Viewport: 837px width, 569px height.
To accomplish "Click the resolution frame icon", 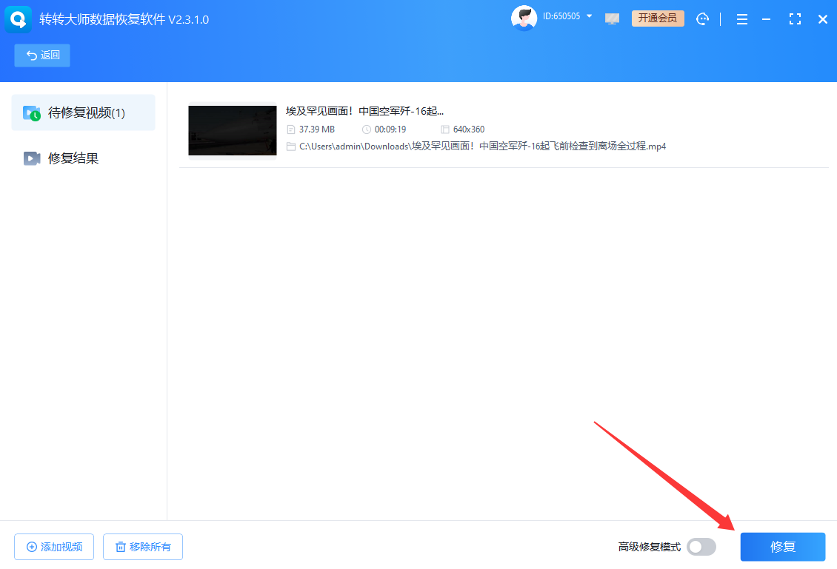I will point(444,129).
